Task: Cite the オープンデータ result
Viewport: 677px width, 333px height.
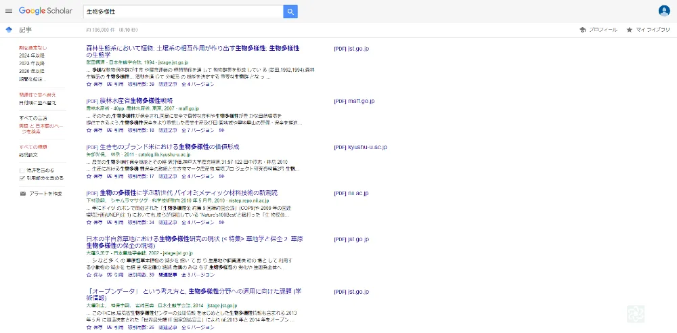Action: coord(115,328)
